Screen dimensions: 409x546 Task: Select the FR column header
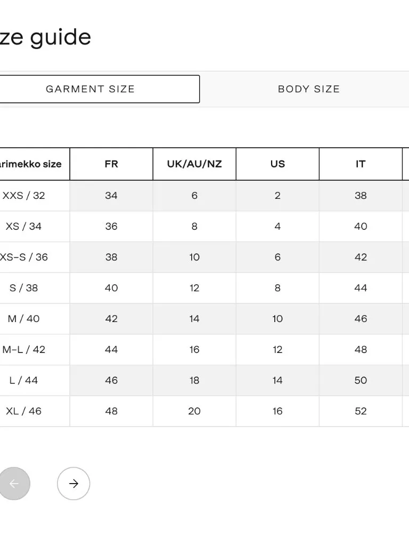click(x=111, y=164)
